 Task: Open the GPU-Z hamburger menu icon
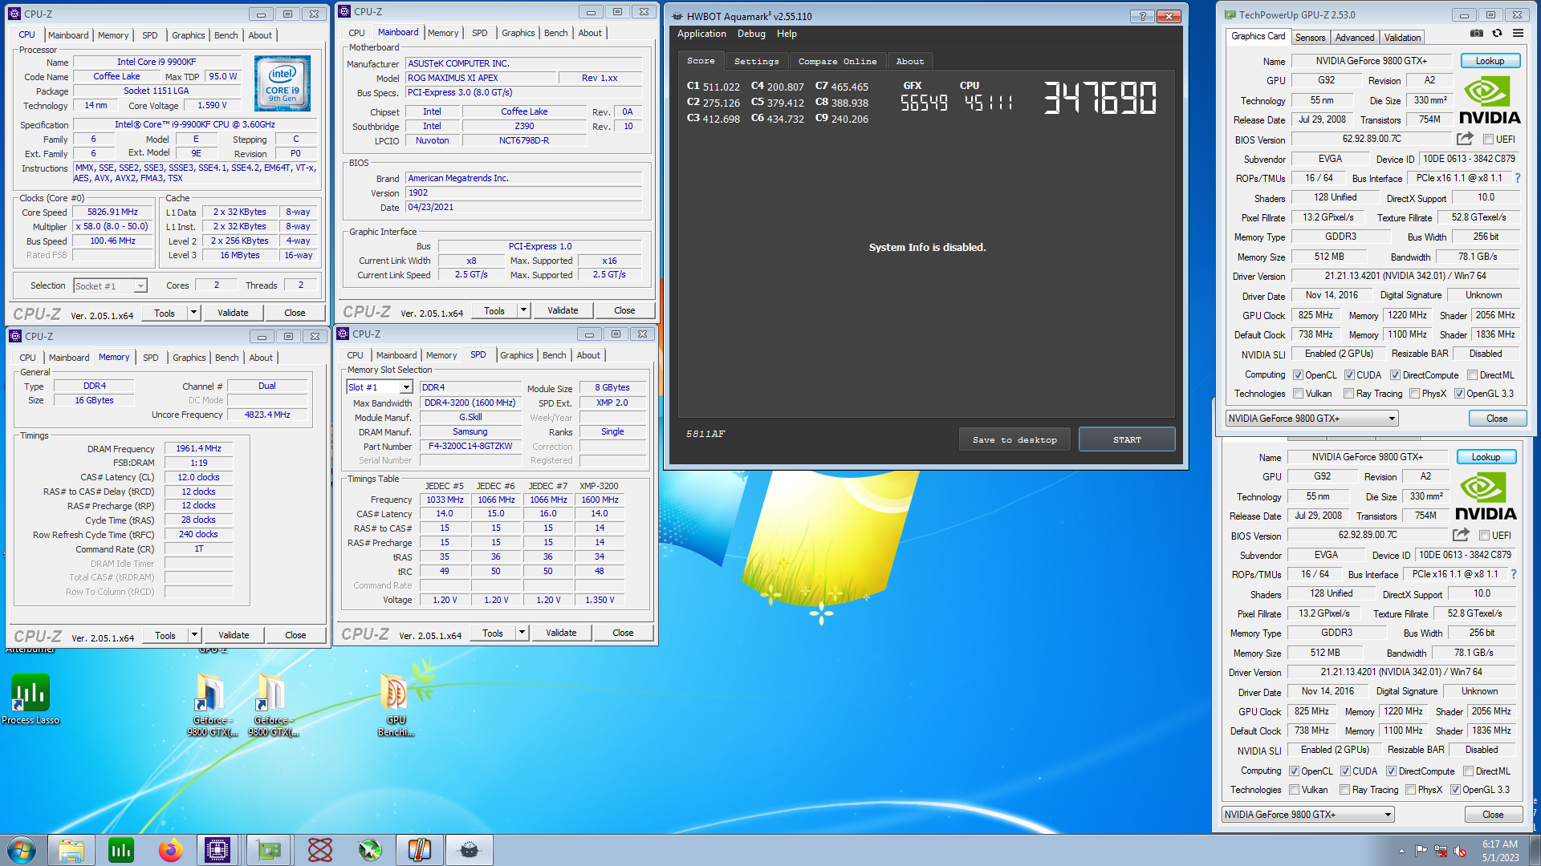[1518, 34]
